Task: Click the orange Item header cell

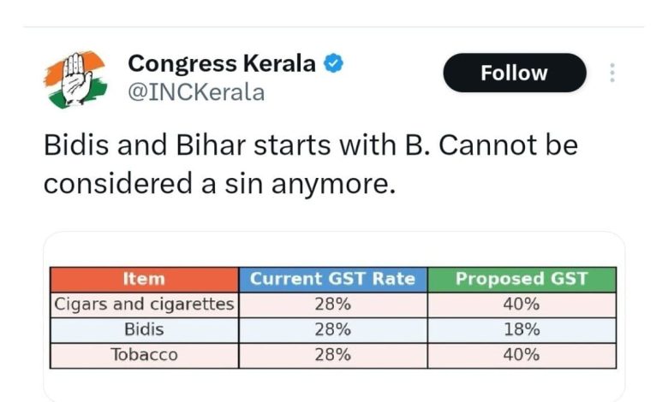Action: tap(144, 279)
